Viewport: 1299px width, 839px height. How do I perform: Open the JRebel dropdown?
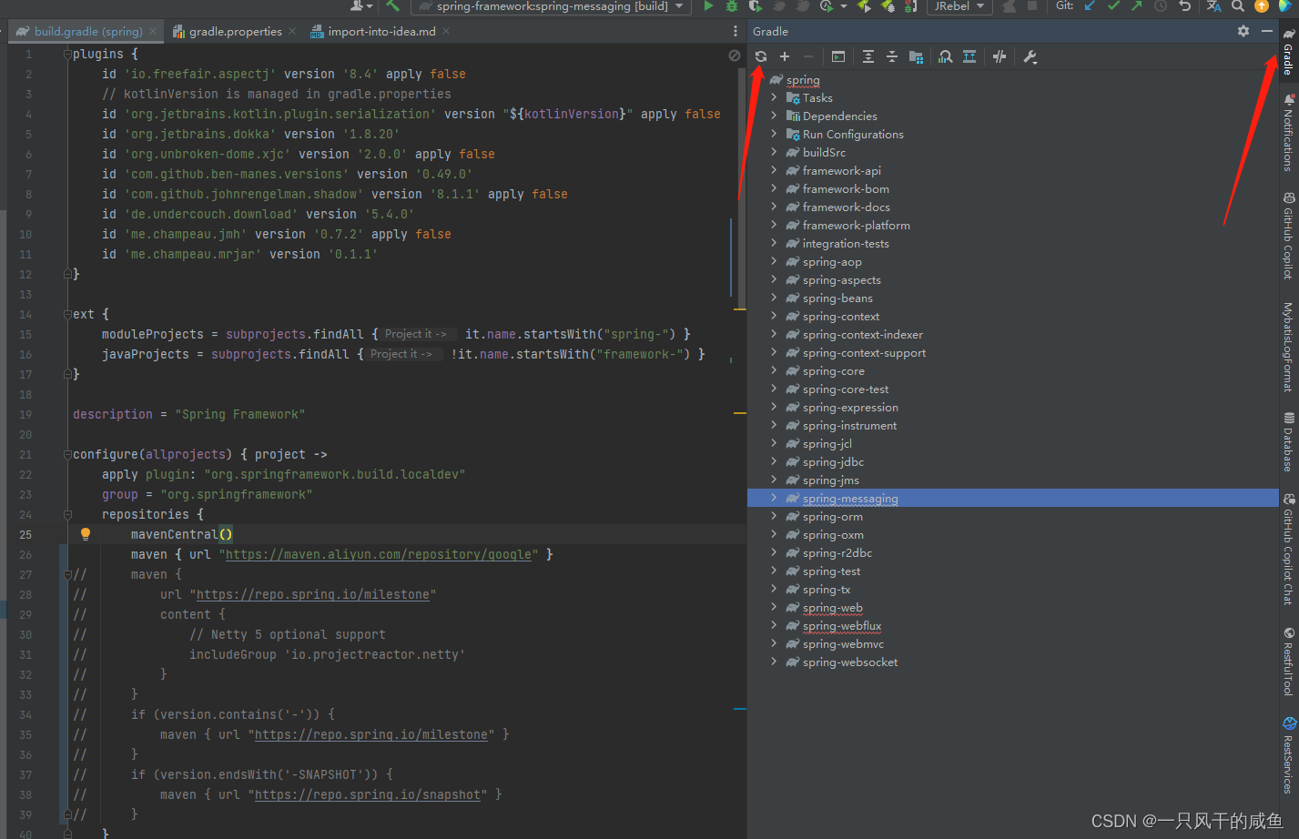click(x=959, y=6)
